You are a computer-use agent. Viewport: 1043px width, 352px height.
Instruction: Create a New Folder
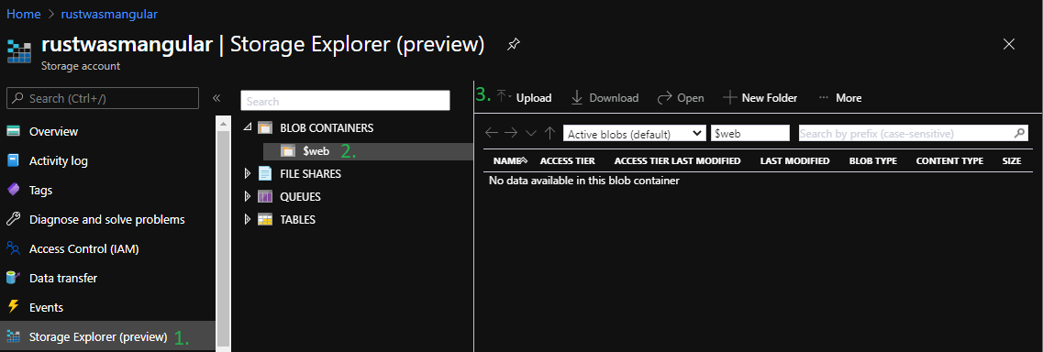click(x=760, y=98)
